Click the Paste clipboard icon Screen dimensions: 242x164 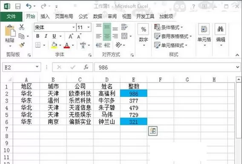click(10, 31)
